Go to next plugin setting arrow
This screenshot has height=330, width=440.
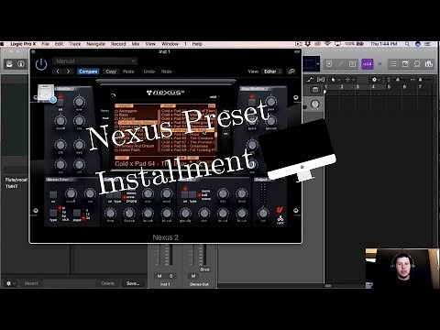[68, 71]
